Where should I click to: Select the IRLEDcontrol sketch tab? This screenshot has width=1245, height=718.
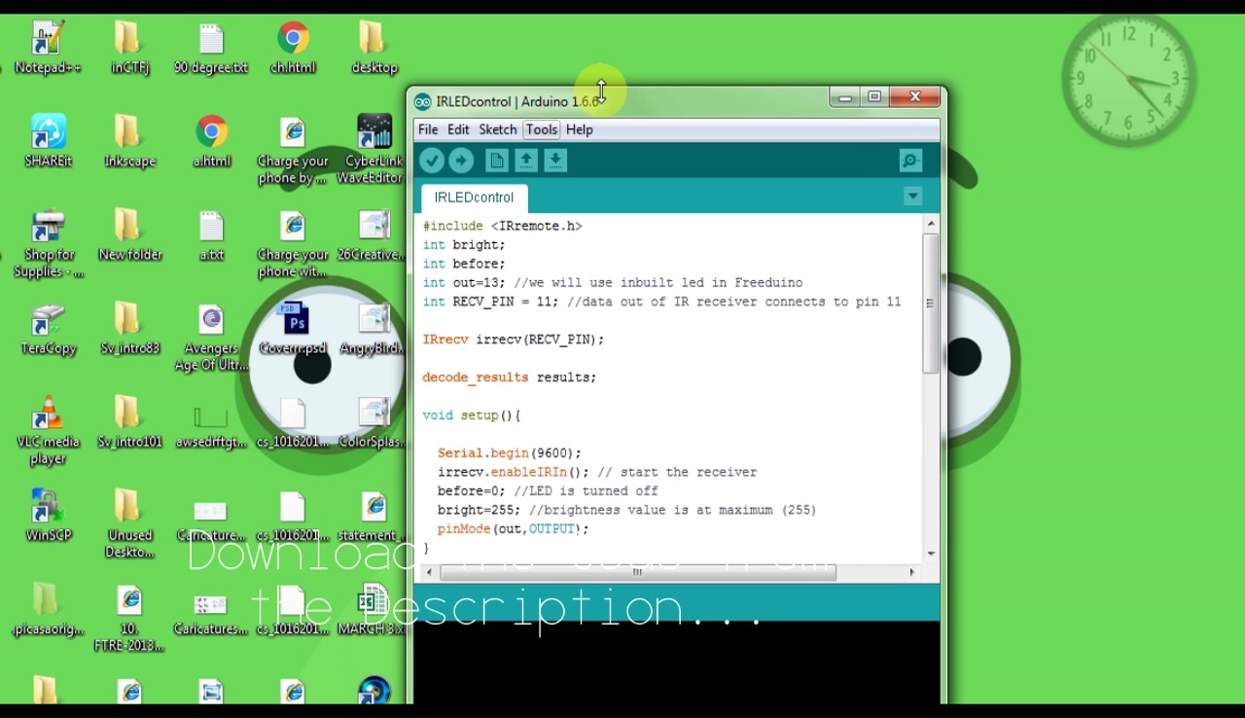pyautogui.click(x=473, y=197)
